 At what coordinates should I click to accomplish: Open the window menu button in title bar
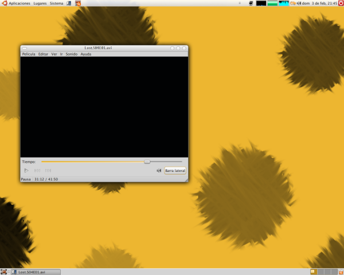pyautogui.click(x=25, y=48)
